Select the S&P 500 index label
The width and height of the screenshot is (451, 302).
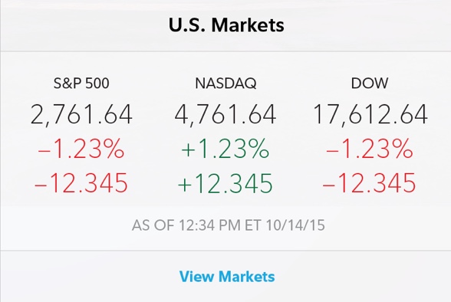tap(81, 84)
